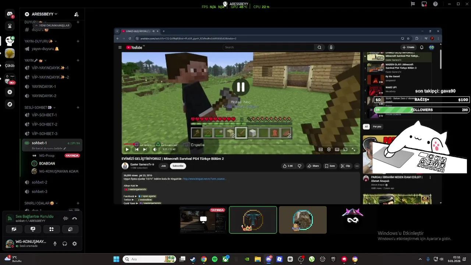Click play button in YouTube player controls
Image resolution: width=471 pixels, height=265 pixels.
[127, 149]
